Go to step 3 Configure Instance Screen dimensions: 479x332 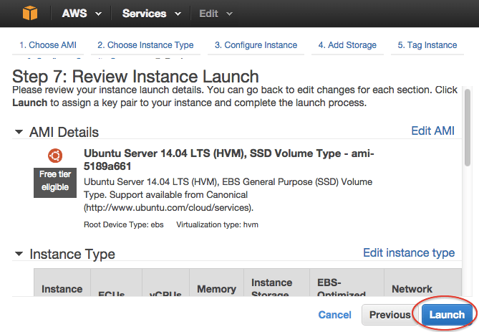click(256, 45)
